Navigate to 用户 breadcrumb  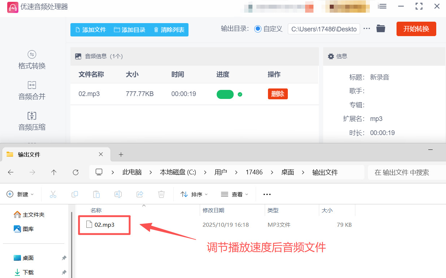221,172
